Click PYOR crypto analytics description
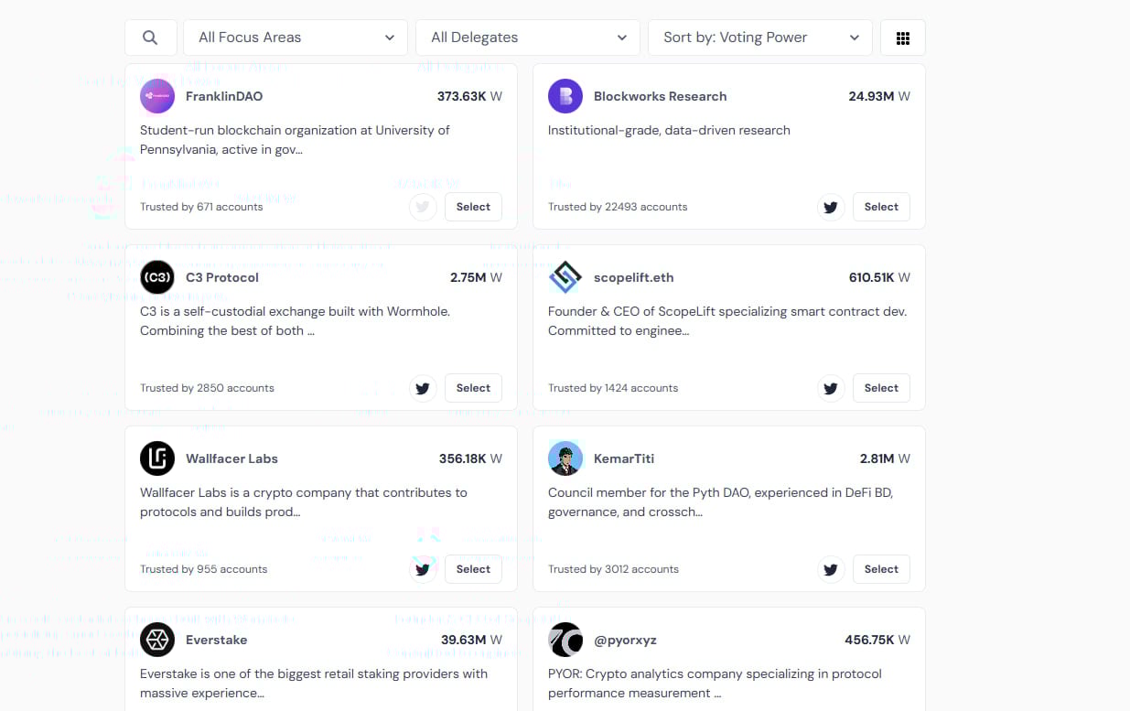Viewport: 1130px width, 711px height. click(x=715, y=684)
